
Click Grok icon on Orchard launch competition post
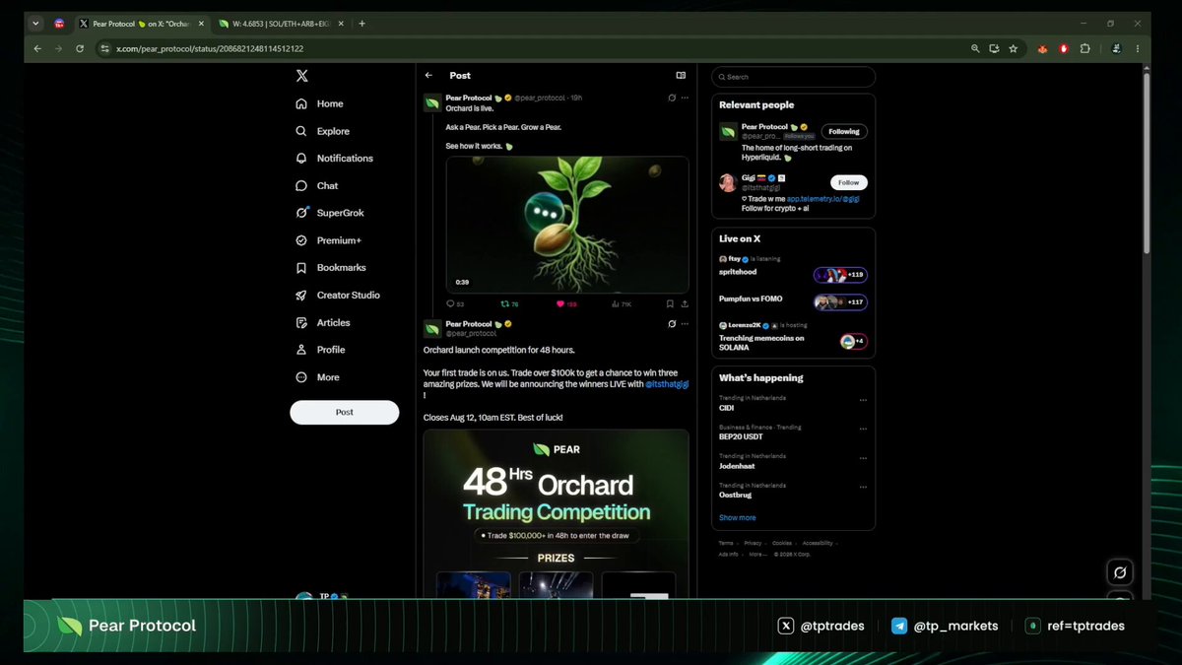(x=672, y=324)
